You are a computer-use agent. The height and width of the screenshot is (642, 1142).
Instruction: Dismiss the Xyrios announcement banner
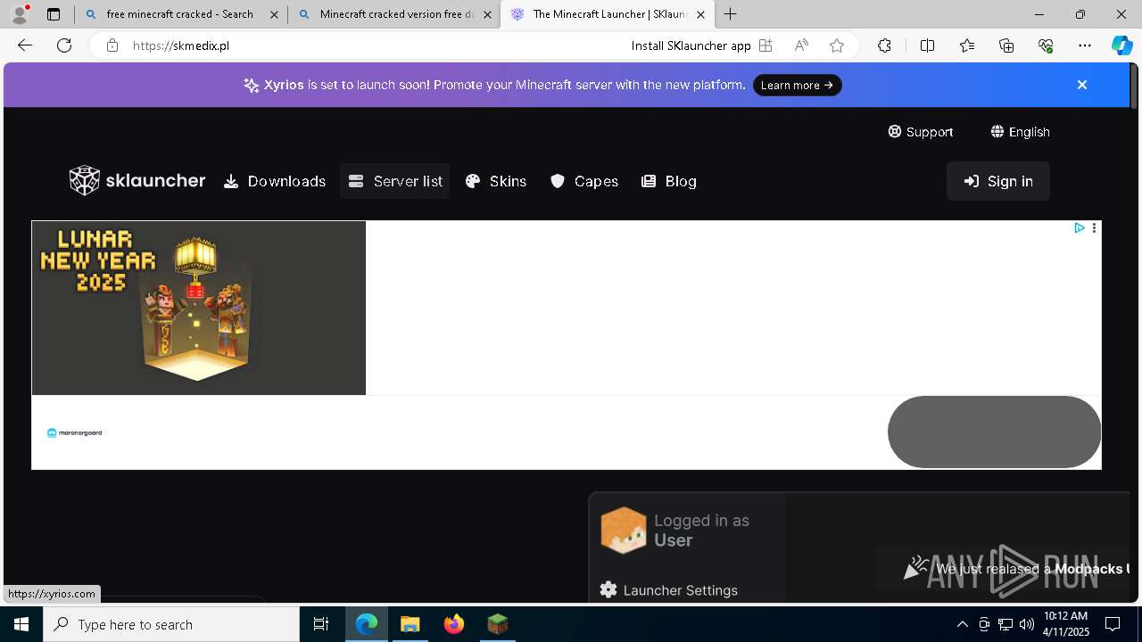point(1082,85)
